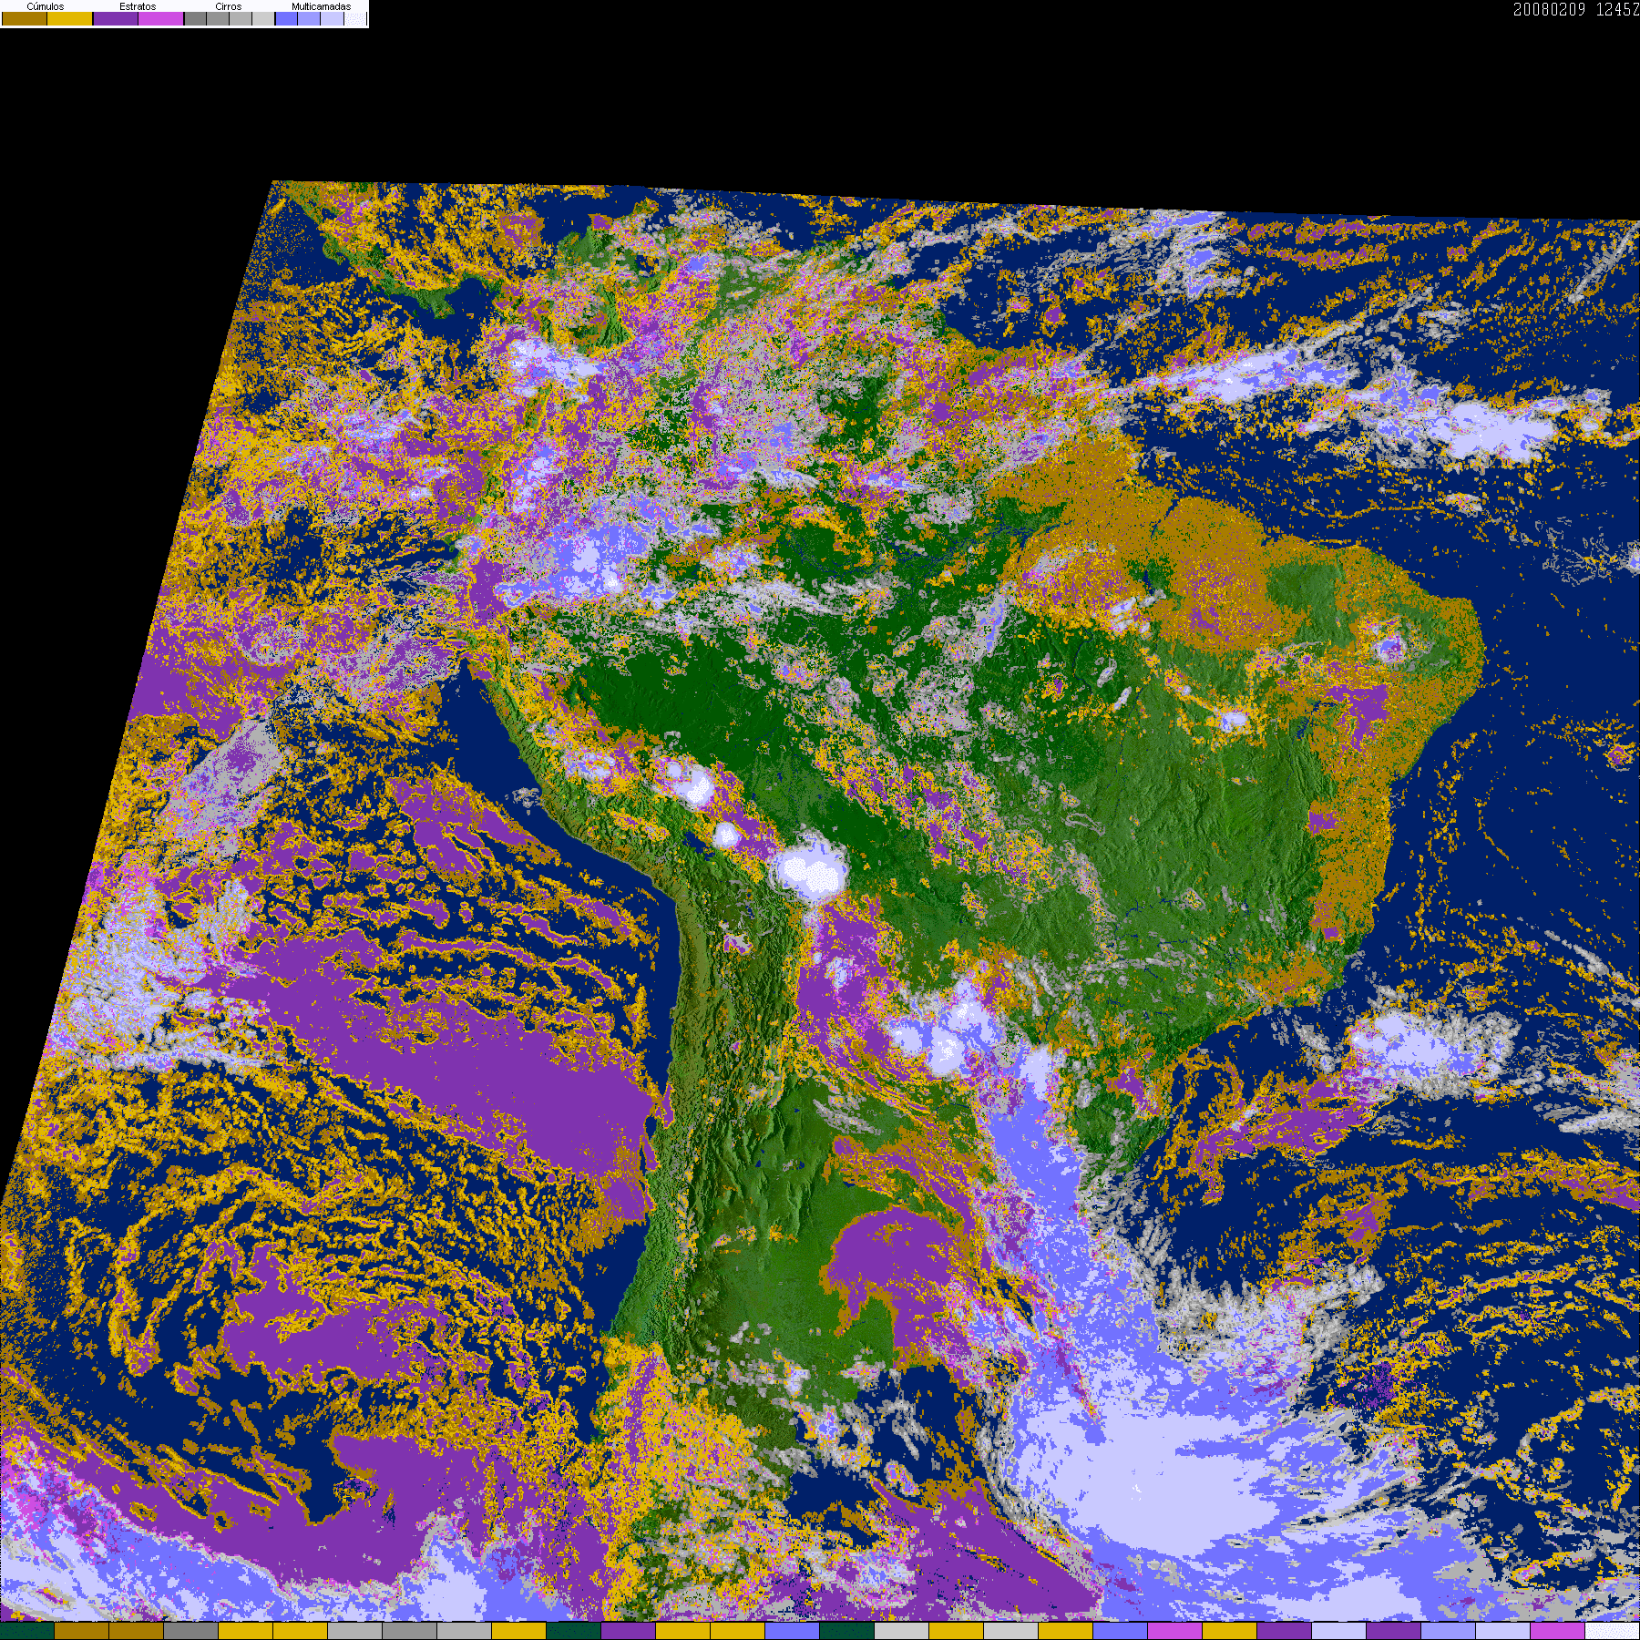1640x1640 pixels.
Task: Click the Cúmulos legend label
Action: pos(46,6)
